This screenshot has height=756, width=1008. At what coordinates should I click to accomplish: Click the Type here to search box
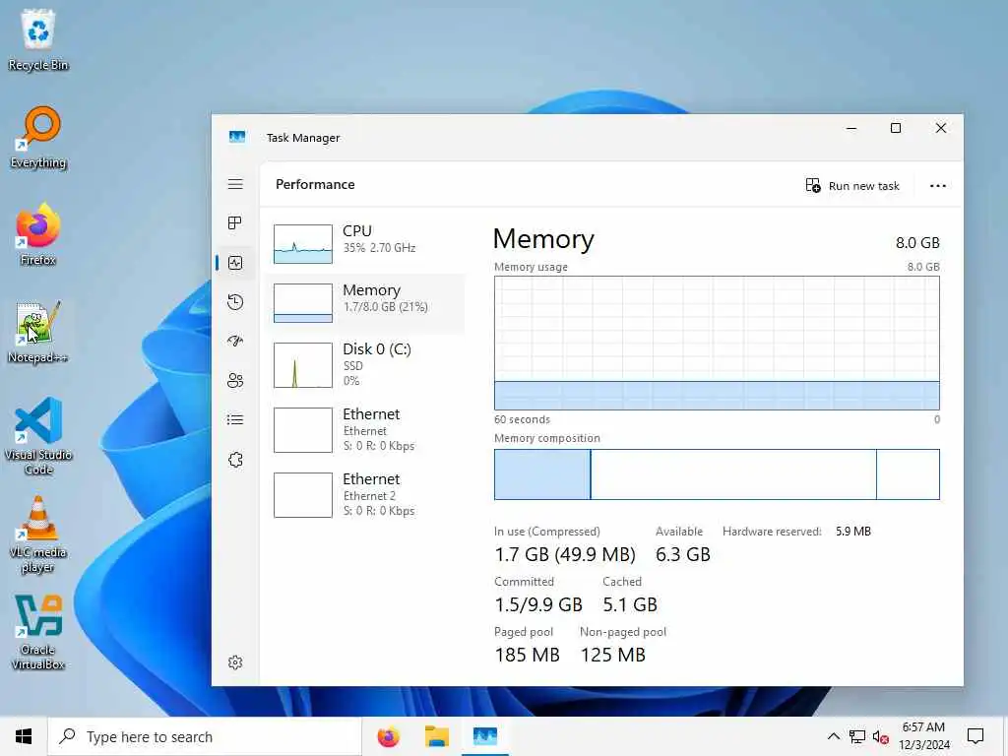click(x=205, y=736)
